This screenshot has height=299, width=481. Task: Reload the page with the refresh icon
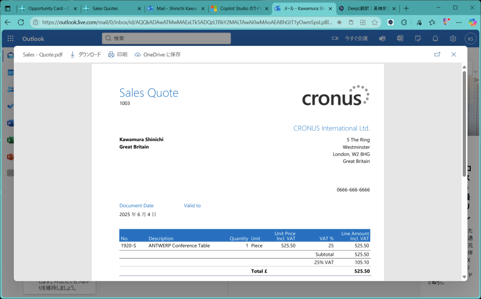(21, 22)
